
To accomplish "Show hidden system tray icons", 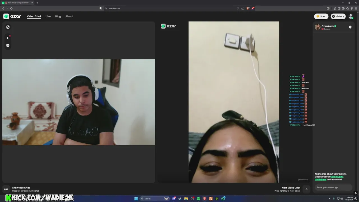I will [330, 199].
